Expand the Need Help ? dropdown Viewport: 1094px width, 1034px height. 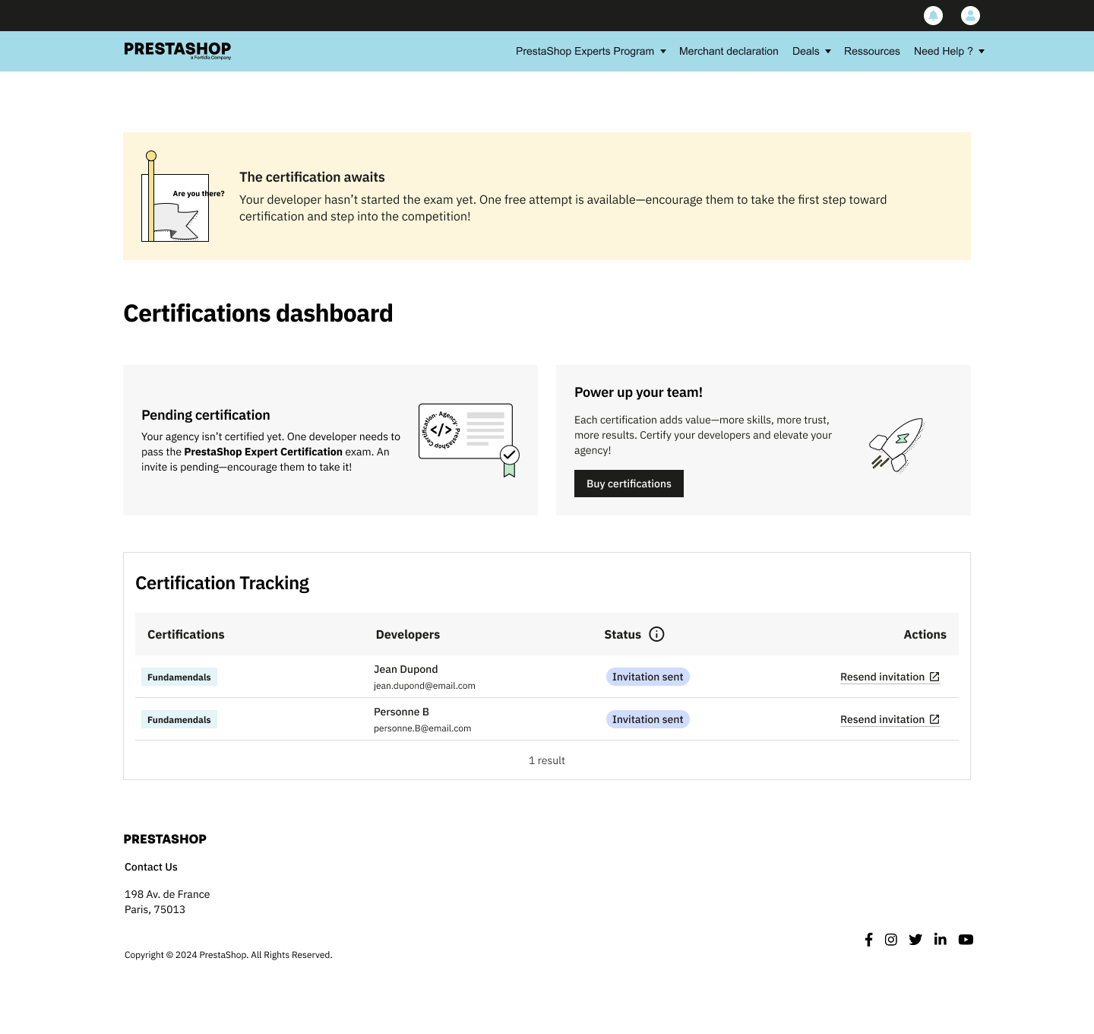pyautogui.click(x=949, y=51)
